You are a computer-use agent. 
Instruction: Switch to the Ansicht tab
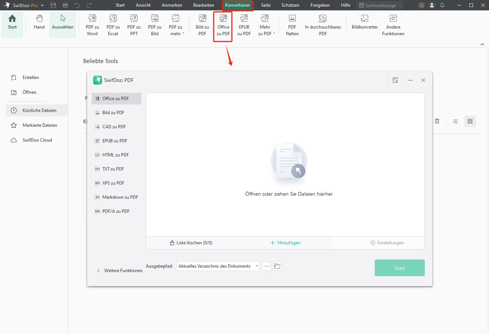[x=143, y=5]
